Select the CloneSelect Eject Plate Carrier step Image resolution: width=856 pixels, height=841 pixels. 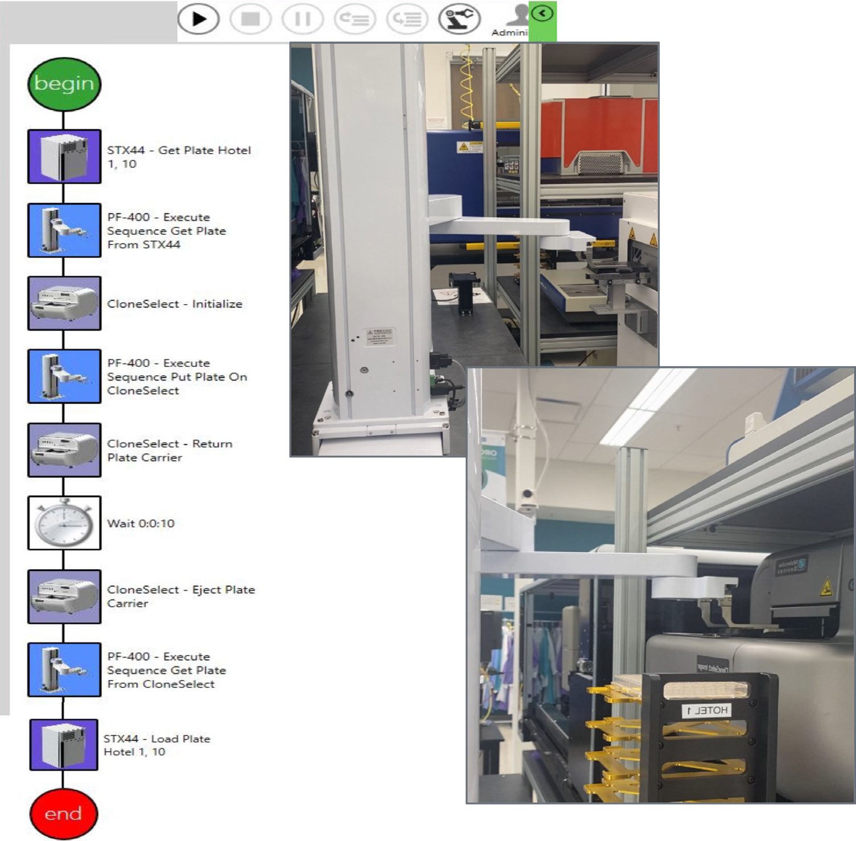point(63,596)
